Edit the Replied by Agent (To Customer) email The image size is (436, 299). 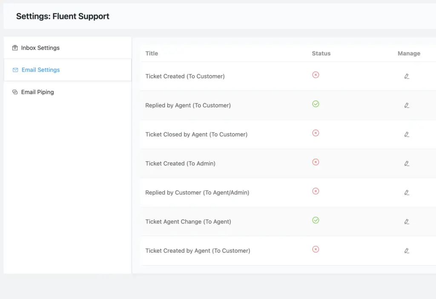(x=407, y=105)
